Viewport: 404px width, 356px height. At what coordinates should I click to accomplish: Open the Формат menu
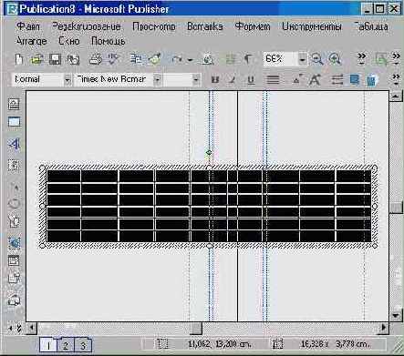(x=253, y=26)
